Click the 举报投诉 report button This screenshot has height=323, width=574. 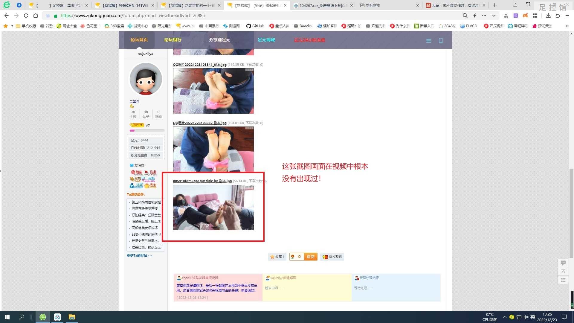332,257
